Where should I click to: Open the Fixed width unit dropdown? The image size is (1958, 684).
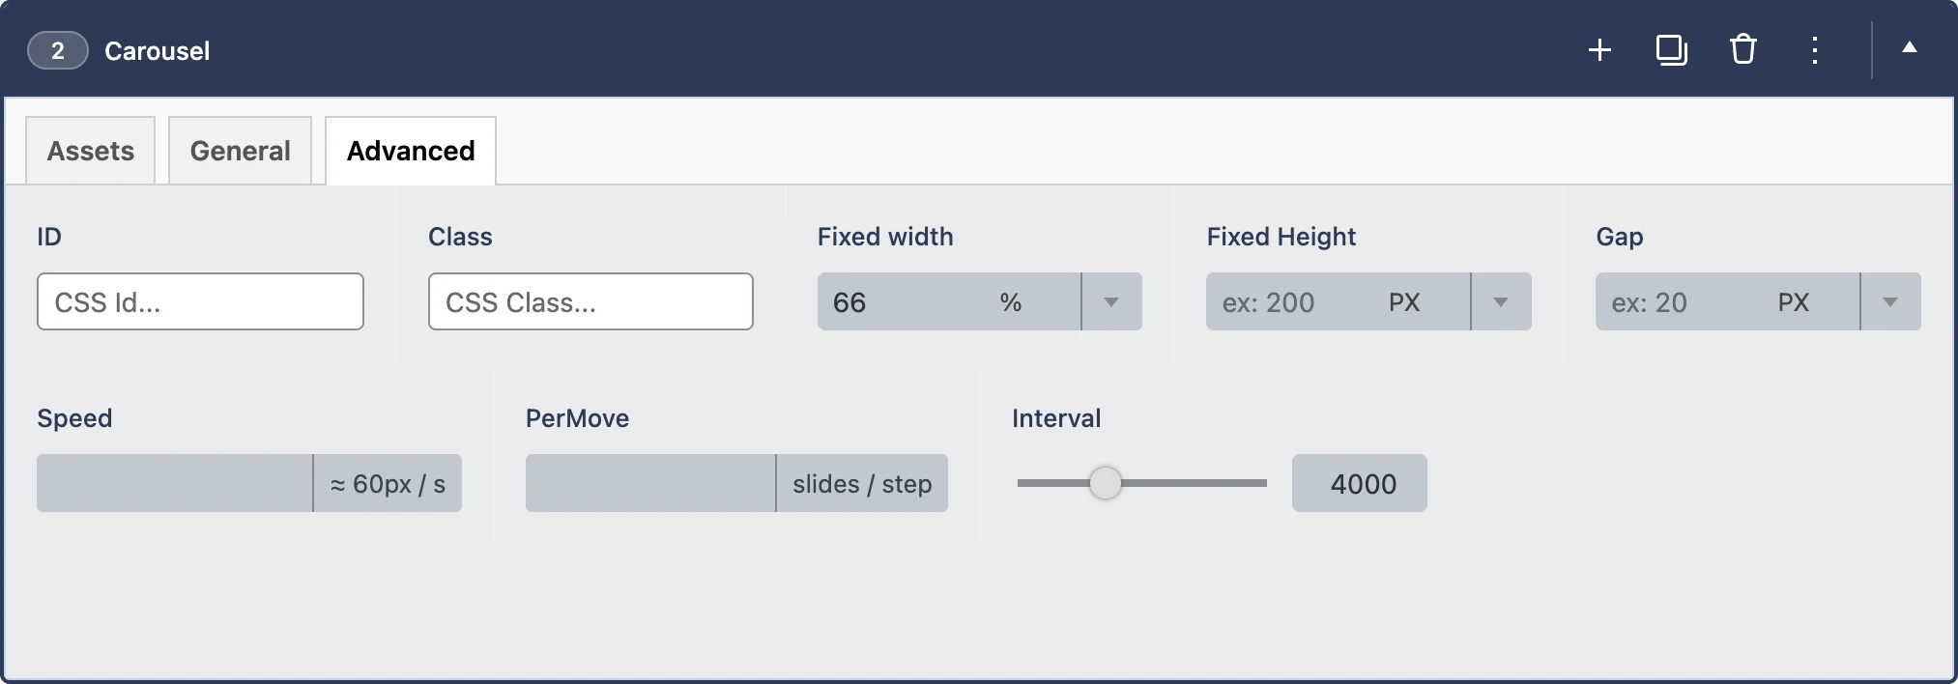pos(1111,302)
